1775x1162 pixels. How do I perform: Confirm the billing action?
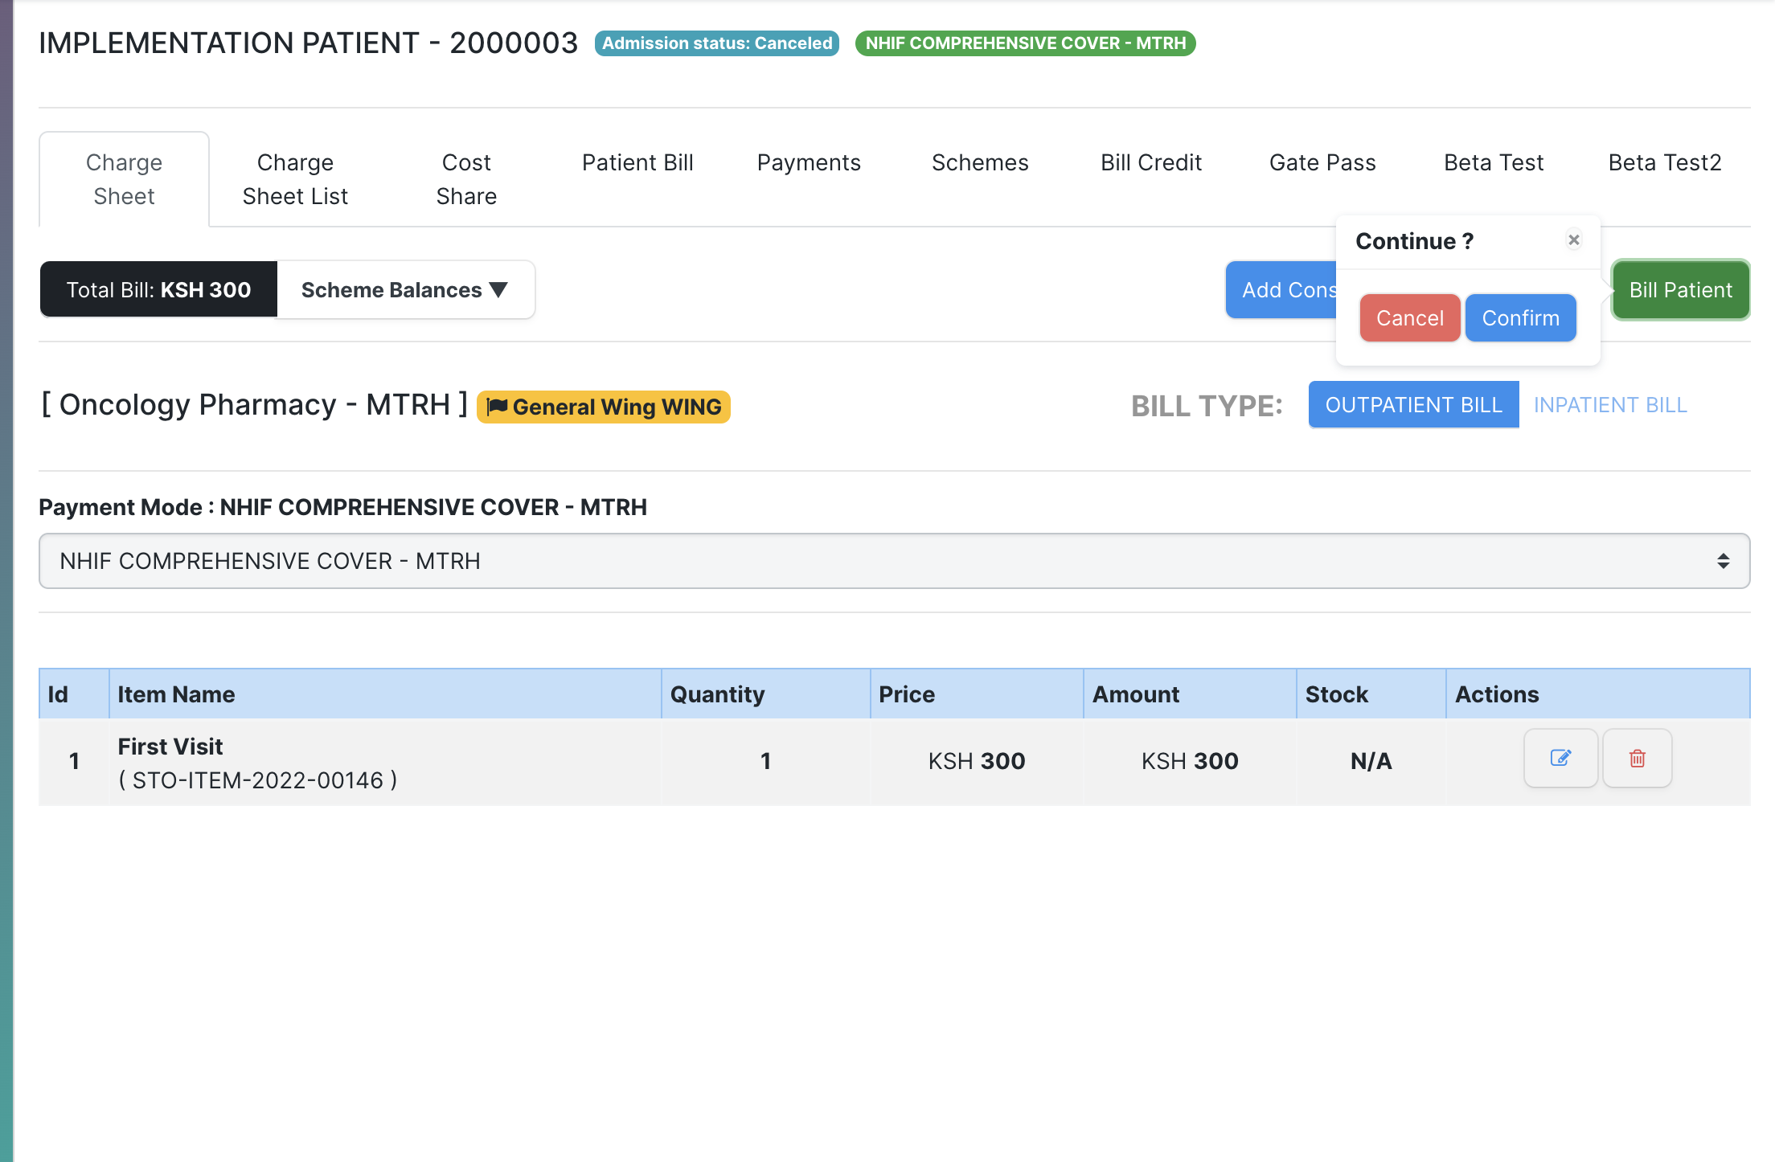(1520, 318)
